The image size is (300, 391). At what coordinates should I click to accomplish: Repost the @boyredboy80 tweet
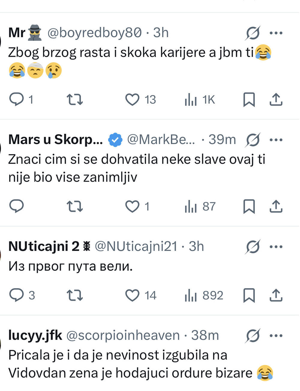(74, 99)
